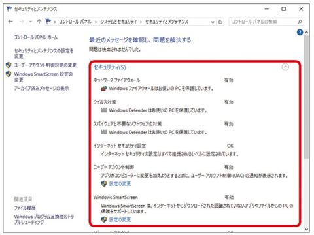This screenshot has height=235, width=314.
Task: Collapse the セキュリティ(S) section with chevron
Action: [285, 67]
